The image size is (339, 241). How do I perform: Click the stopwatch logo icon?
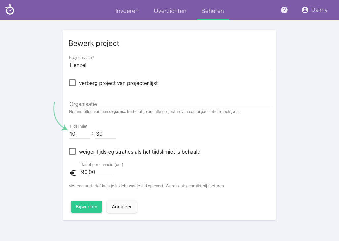(10, 10)
